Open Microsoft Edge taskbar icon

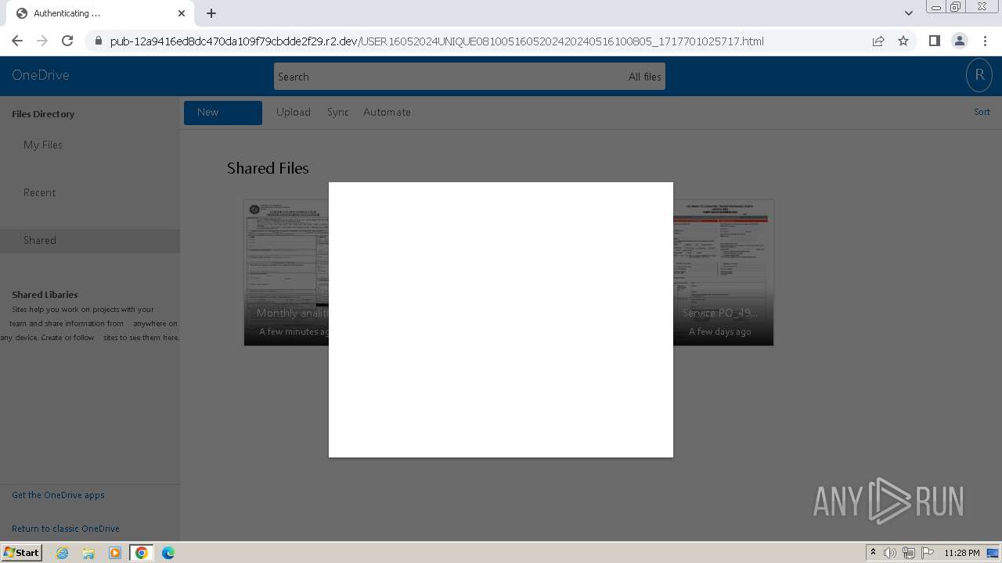pyautogui.click(x=168, y=553)
